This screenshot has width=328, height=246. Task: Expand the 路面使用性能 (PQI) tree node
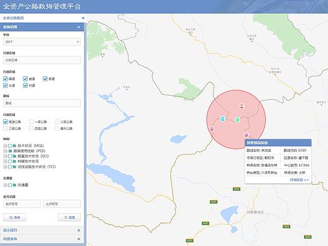click(x=5, y=151)
